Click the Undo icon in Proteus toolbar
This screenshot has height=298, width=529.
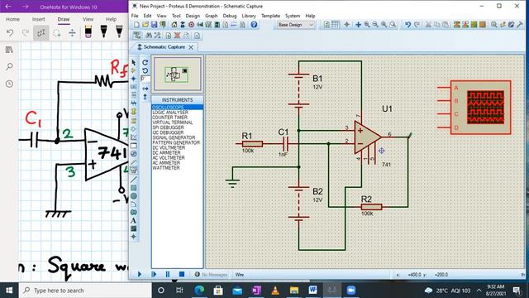pos(407,25)
